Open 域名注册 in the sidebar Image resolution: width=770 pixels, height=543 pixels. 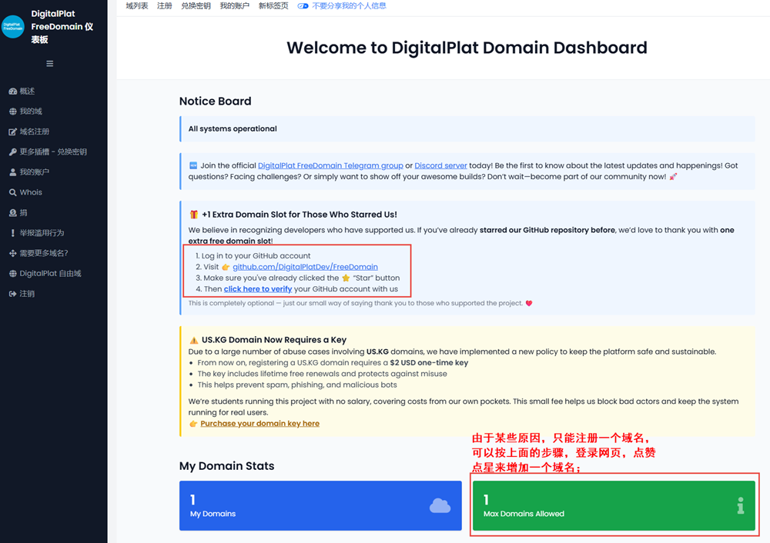[x=35, y=132]
